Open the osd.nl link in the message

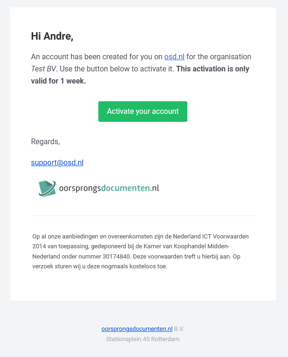click(174, 56)
